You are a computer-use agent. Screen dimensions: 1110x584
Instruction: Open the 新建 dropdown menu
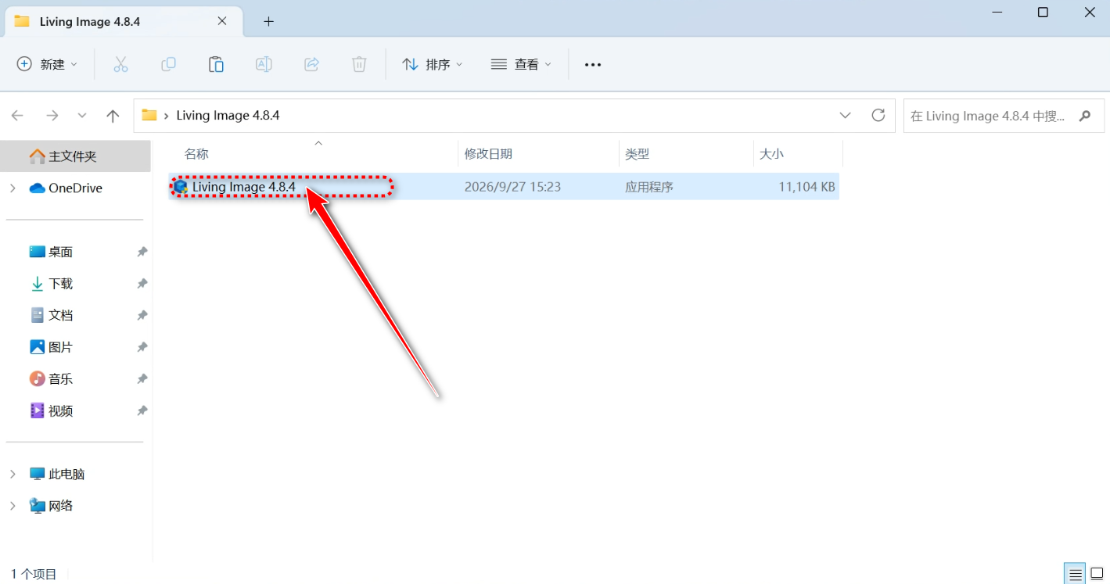coord(47,64)
